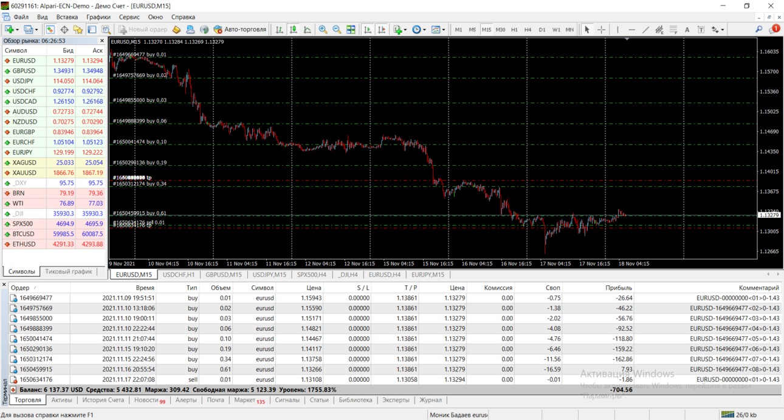Screen dimensions: 784x420
Task: Toggle the H1 timeframe button
Action: click(x=514, y=29)
